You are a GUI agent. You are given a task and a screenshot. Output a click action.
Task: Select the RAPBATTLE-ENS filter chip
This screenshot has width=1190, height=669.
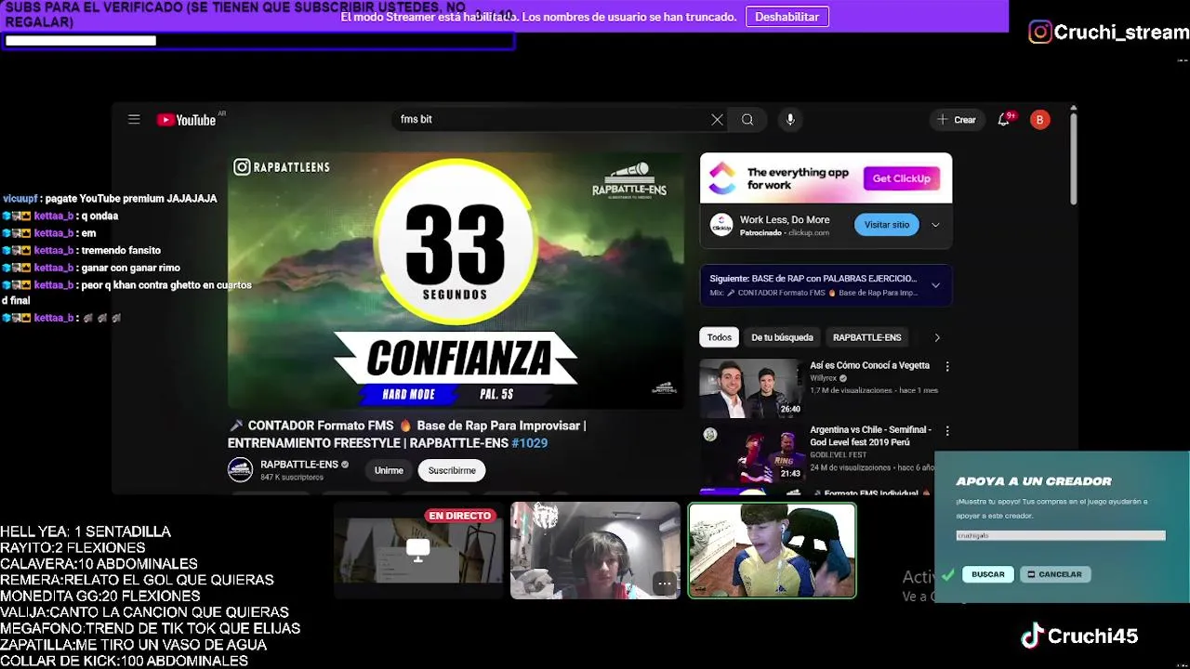867,337
